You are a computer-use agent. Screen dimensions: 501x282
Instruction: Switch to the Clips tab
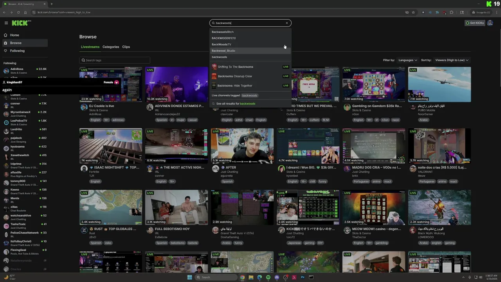point(126,47)
